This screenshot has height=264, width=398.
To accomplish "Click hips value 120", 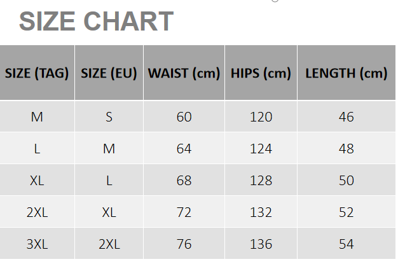I will 261,116.
